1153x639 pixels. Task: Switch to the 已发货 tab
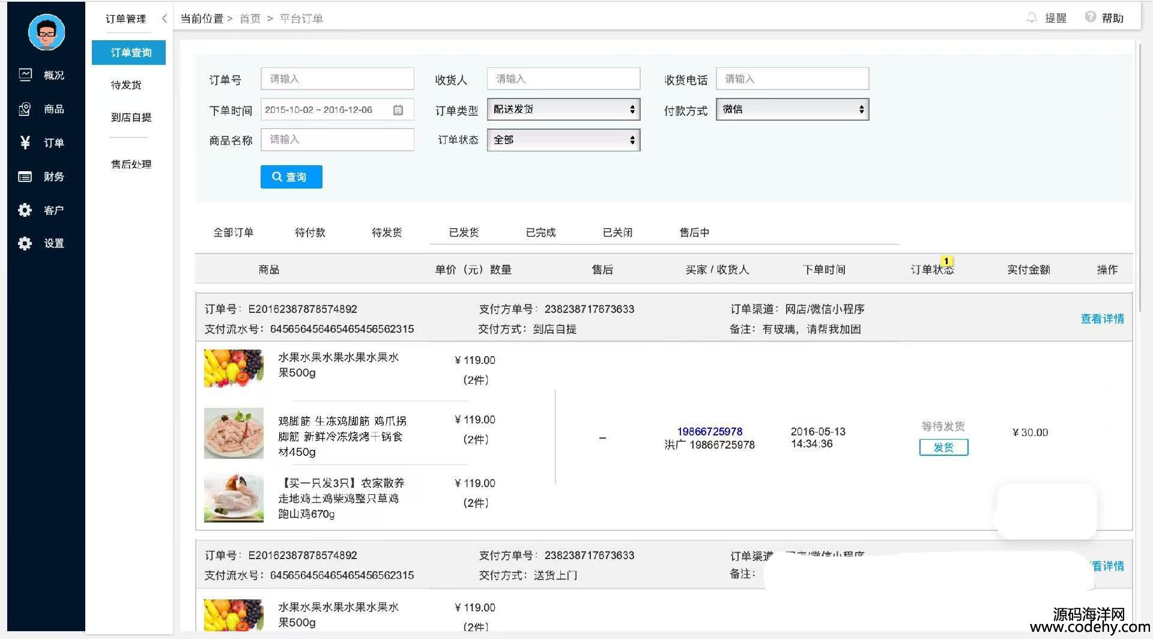tap(464, 232)
